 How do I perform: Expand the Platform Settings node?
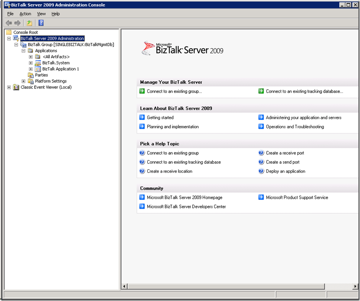coord(23,81)
